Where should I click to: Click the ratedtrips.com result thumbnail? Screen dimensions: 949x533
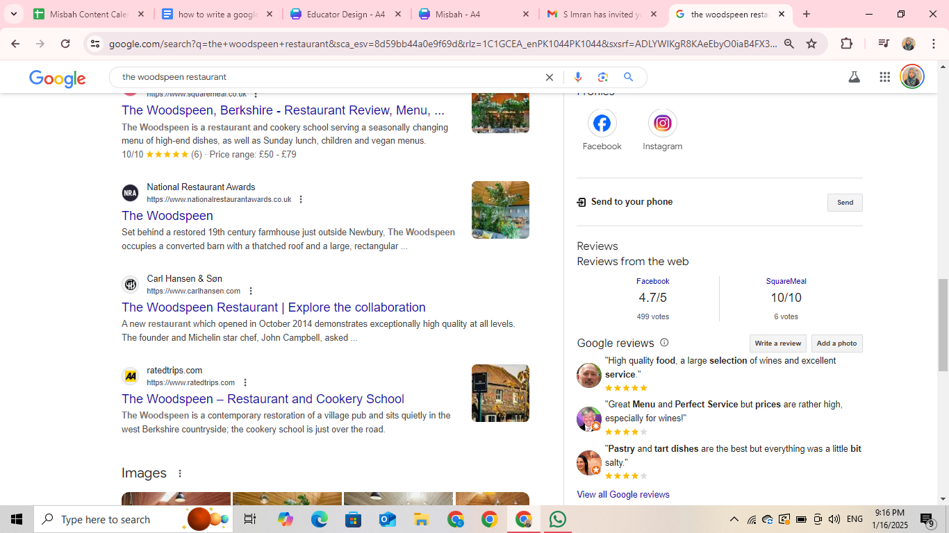pos(500,394)
